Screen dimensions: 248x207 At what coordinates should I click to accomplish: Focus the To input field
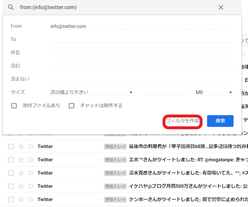(142, 39)
